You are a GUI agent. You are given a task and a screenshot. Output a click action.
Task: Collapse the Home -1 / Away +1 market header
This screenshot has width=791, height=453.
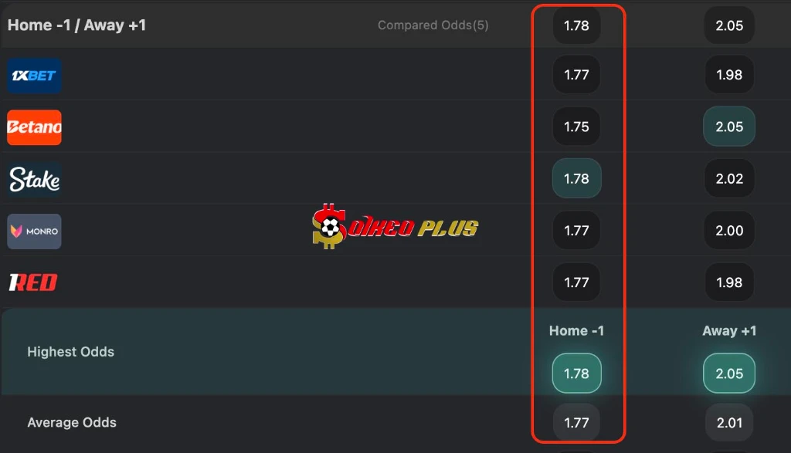(x=76, y=25)
